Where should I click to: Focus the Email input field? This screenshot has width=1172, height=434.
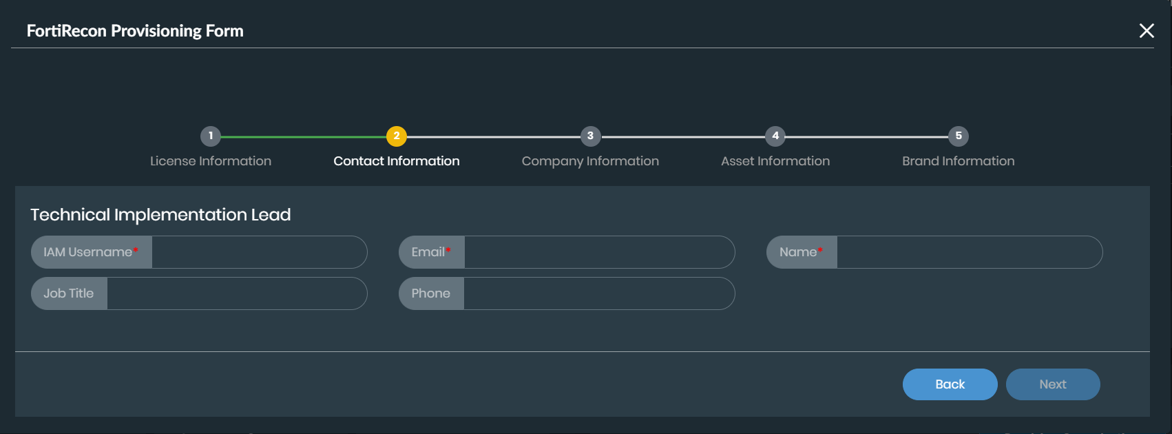598,252
